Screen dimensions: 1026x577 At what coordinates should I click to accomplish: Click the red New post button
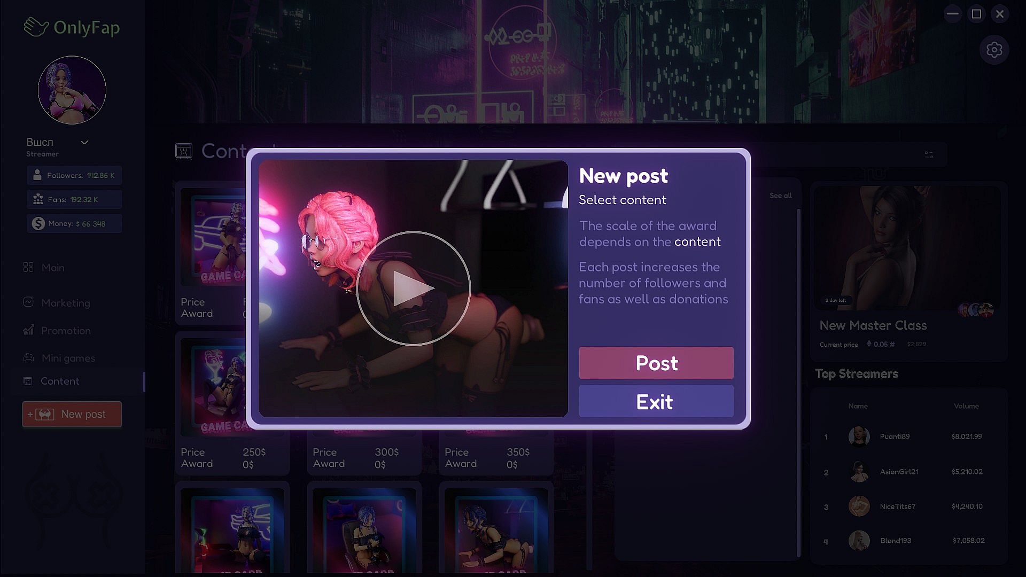[x=72, y=414]
